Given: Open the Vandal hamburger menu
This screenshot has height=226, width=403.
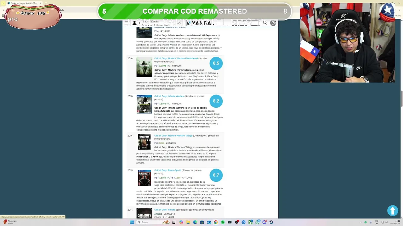Looking at the screenshot, I should 127,23.
